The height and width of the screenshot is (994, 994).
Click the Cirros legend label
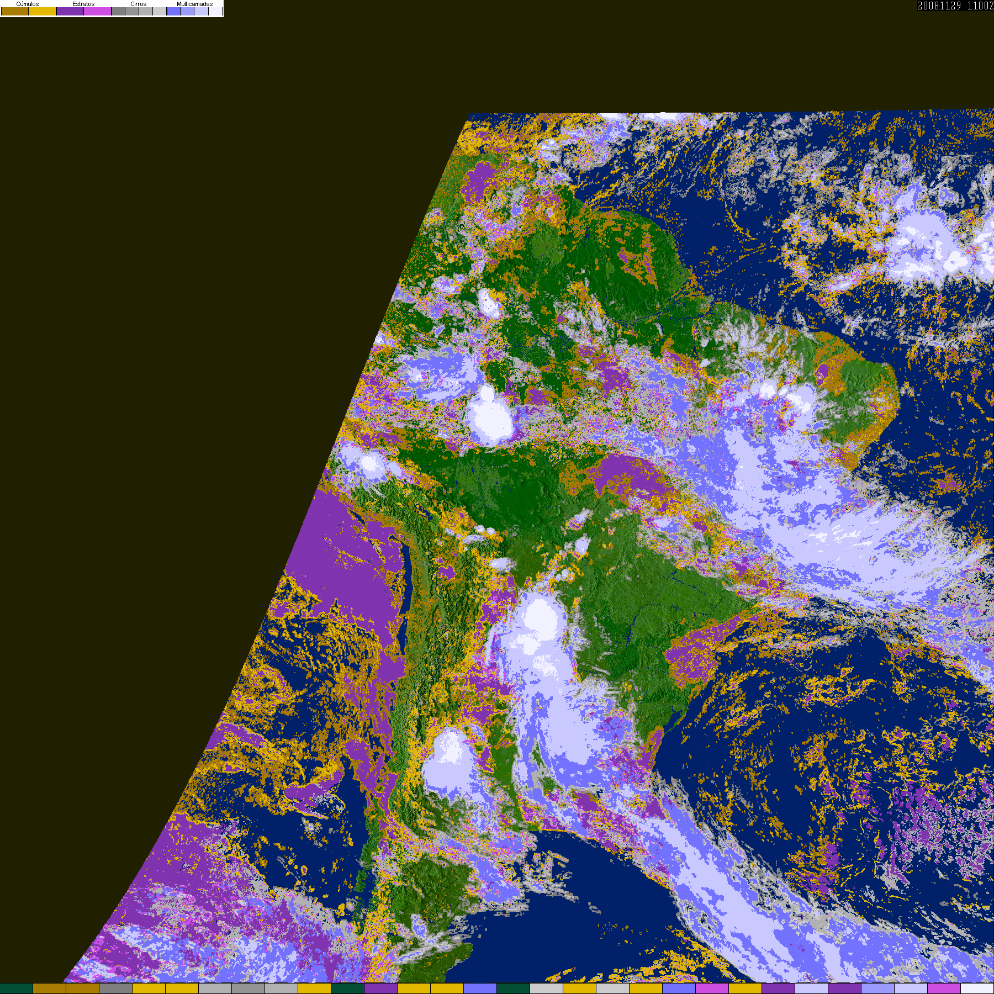139,4
